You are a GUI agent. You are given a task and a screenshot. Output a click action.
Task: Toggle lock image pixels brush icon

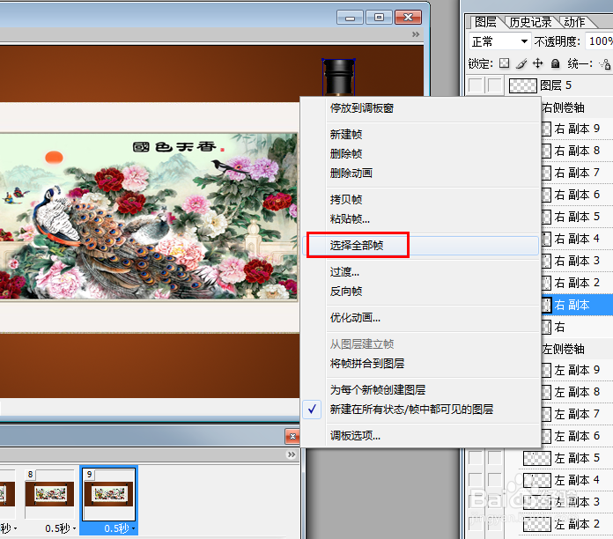(521, 63)
